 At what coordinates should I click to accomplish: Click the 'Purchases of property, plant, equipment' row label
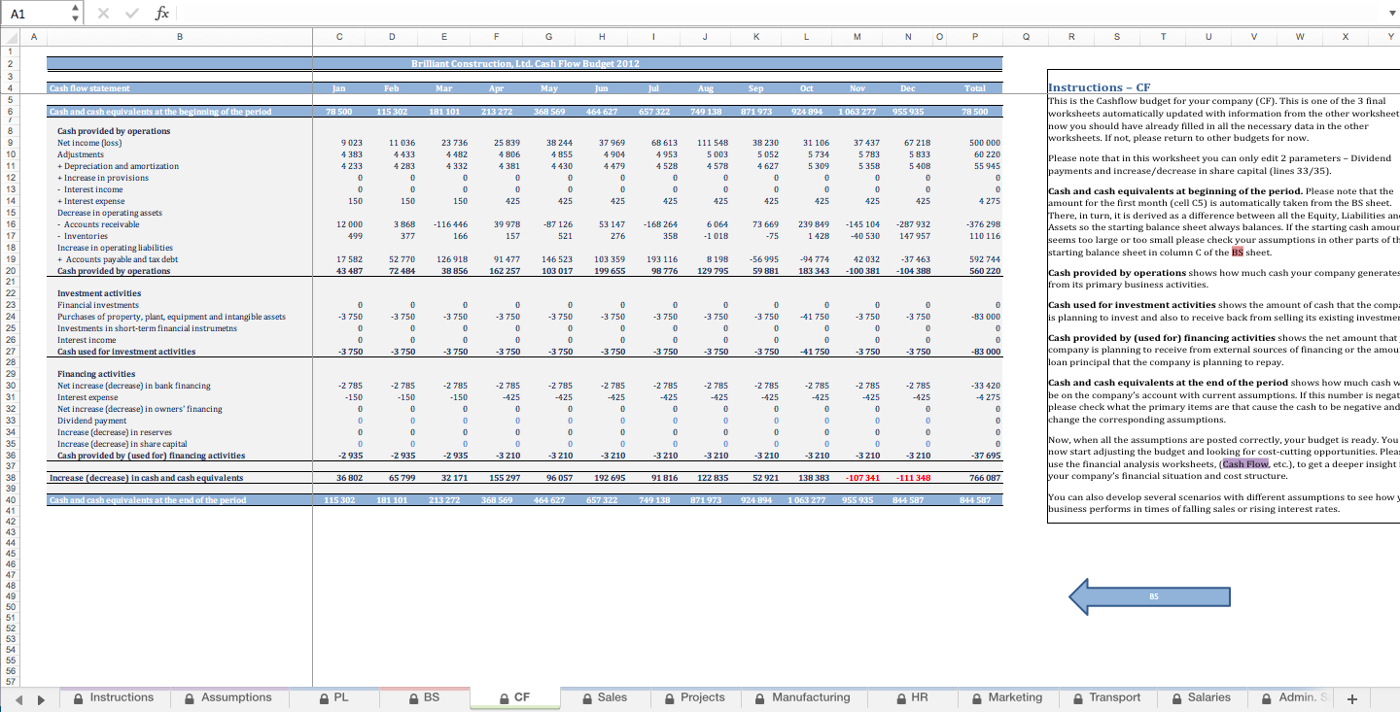point(171,317)
